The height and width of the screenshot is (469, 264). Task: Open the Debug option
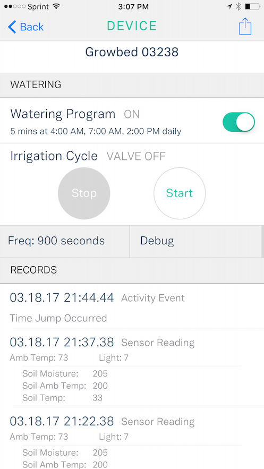[195, 241]
